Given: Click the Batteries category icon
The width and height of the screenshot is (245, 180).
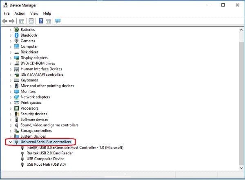Looking at the screenshot, I should point(17,30).
